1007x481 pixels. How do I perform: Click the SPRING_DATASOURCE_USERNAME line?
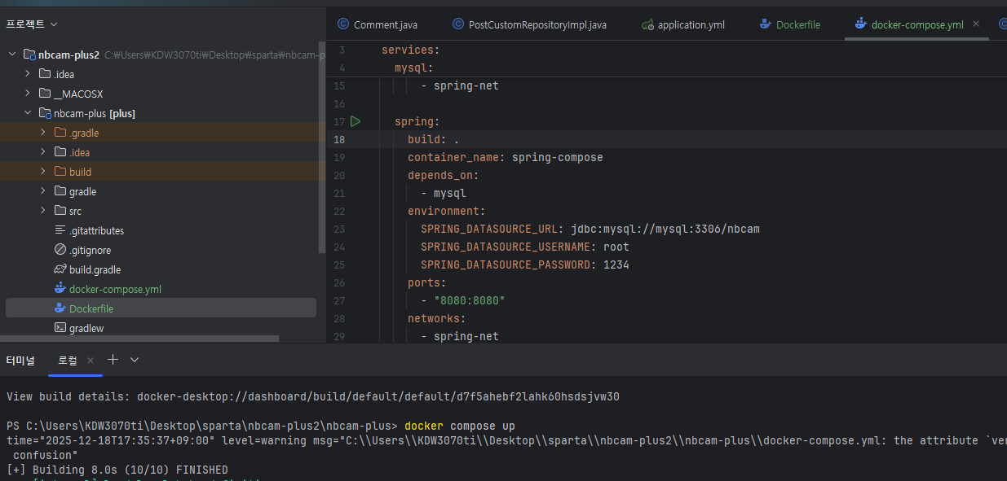pos(525,247)
